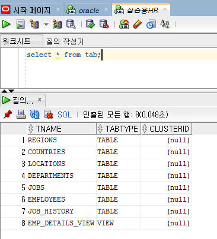Sort by the CLUSTERID column header

(166, 129)
